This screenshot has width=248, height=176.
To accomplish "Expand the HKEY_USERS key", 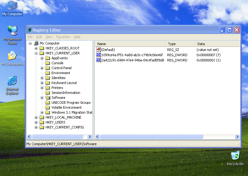I will (36, 122).
